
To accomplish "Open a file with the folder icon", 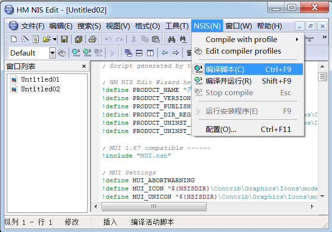I will click(47, 39).
